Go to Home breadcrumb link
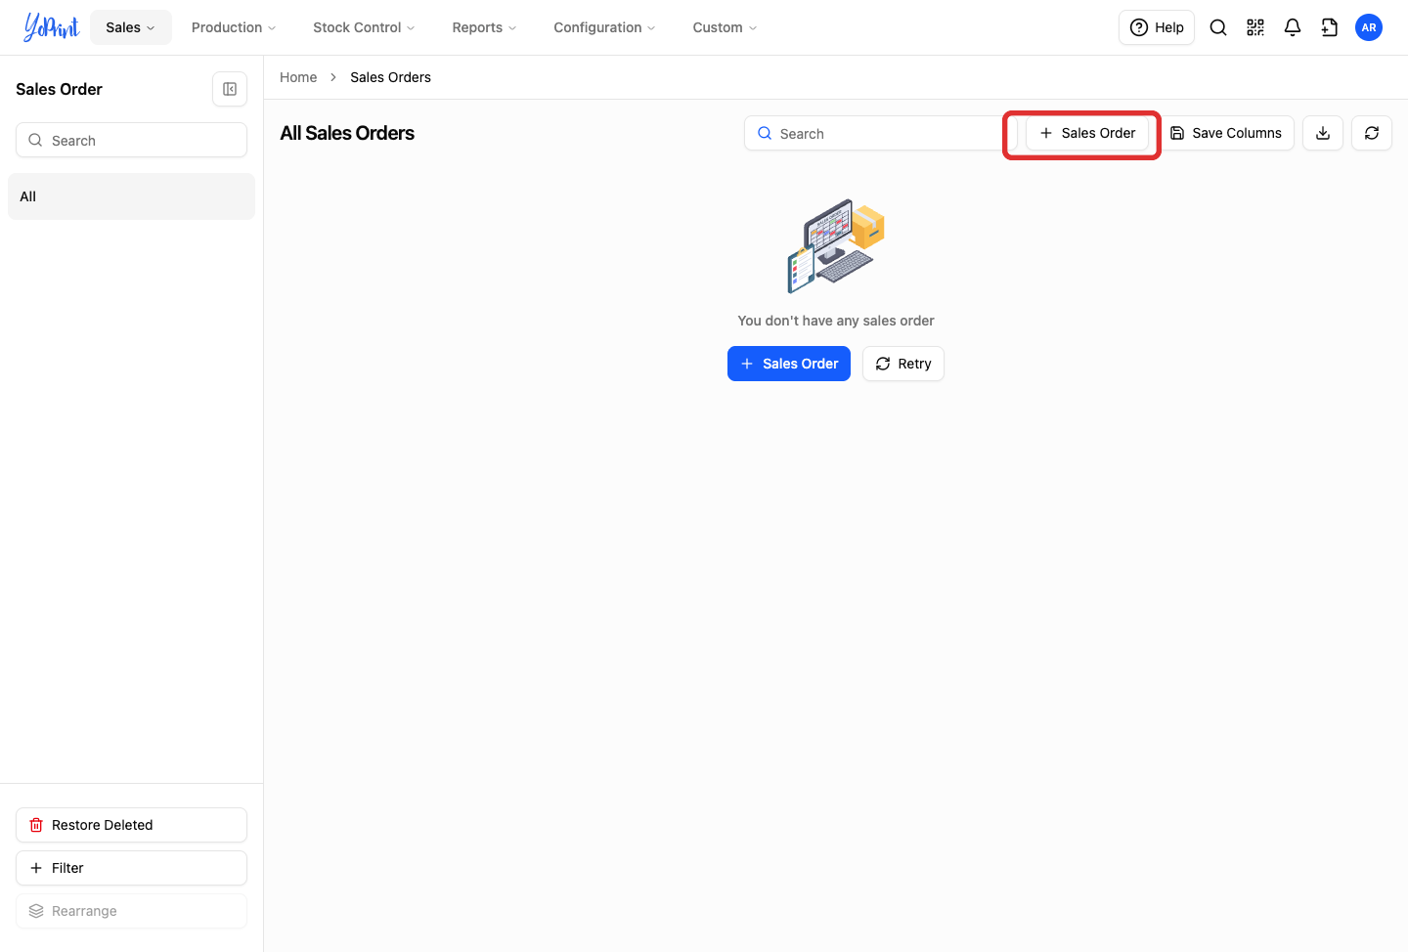The image size is (1408, 952). (x=298, y=77)
